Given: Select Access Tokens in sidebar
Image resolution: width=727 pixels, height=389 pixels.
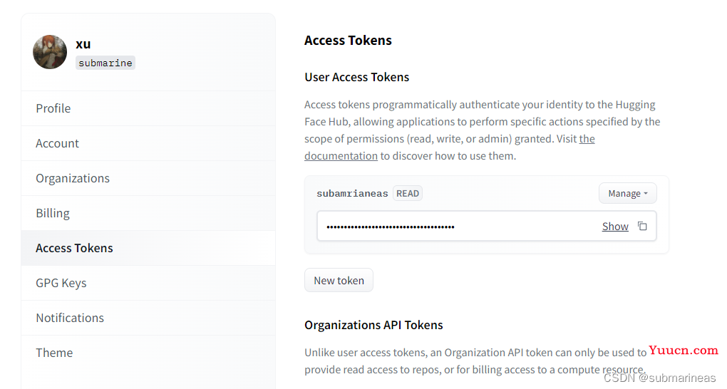Looking at the screenshot, I should click(148, 248).
